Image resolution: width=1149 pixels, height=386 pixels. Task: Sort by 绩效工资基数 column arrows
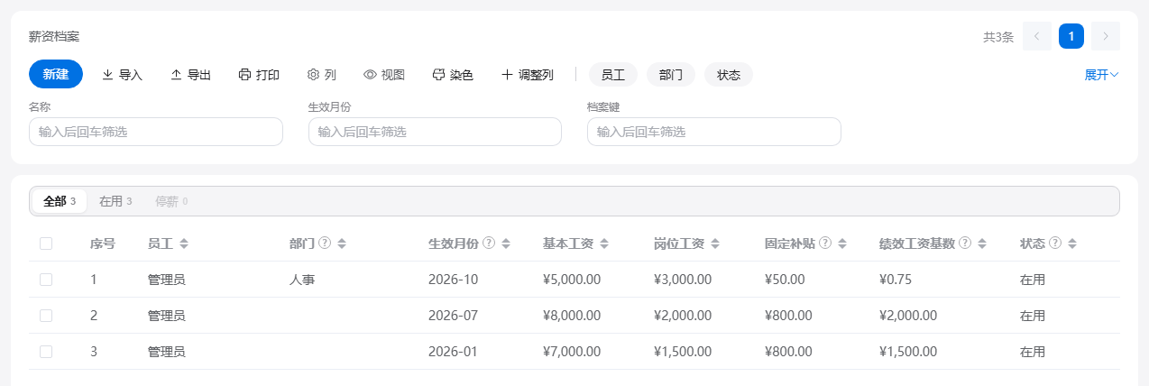click(x=982, y=244)
